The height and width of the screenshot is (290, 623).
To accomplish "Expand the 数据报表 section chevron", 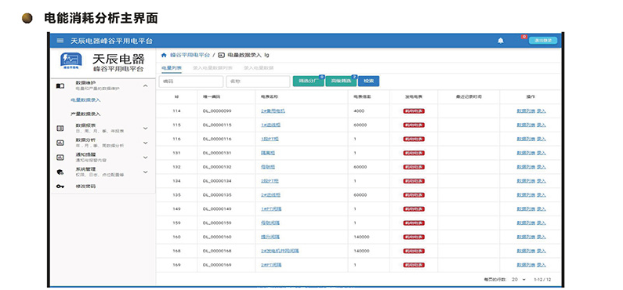I will pos(146,129).
